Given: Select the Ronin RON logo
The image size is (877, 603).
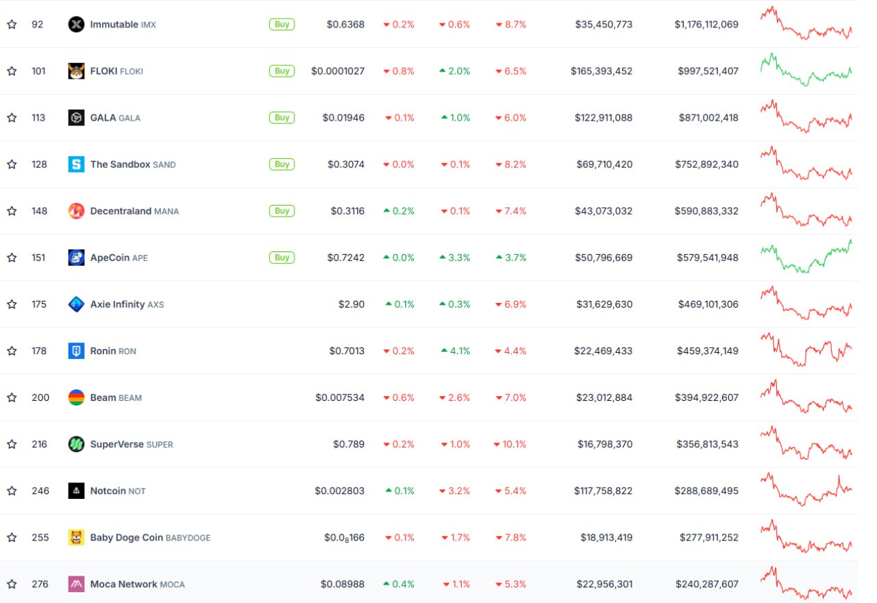Looking at the screenshot, I should pyautogui.click(x=76, y=351).
